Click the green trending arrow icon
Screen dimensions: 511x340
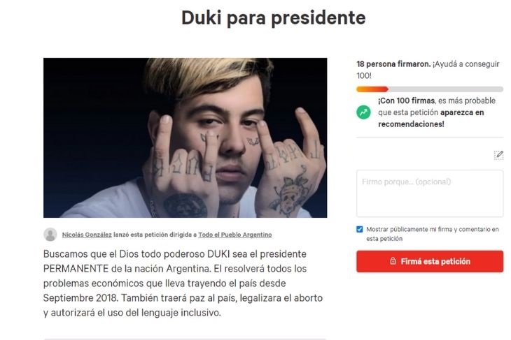[363, 112]
